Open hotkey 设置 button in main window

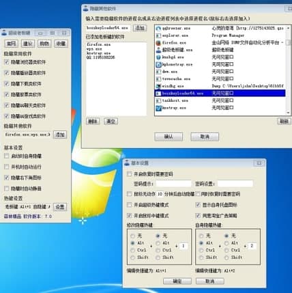[x=60, y=207]
